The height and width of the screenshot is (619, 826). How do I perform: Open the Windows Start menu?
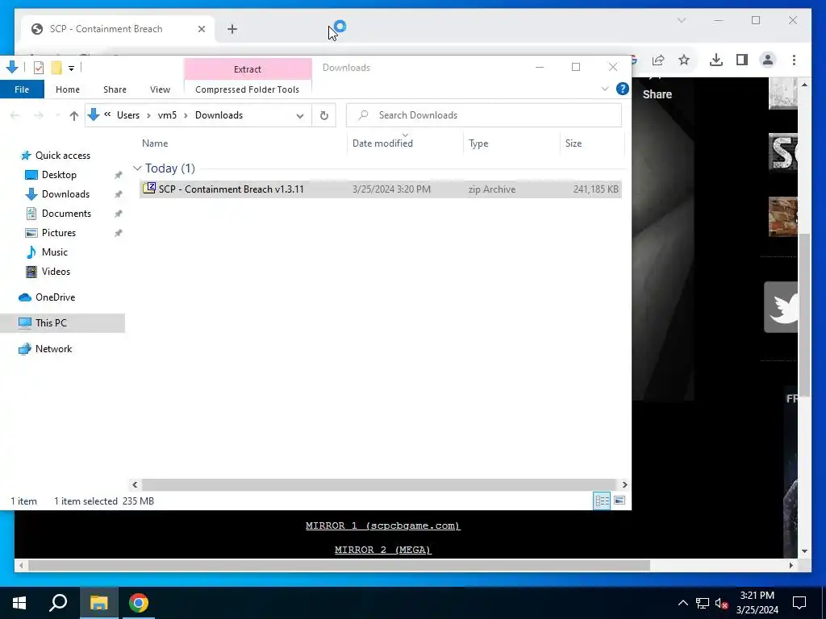pyautogui.click(x=19, y=603)
